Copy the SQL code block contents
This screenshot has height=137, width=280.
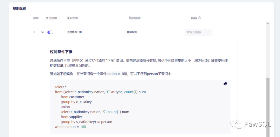pyautogui.click(x=225, y=84)
